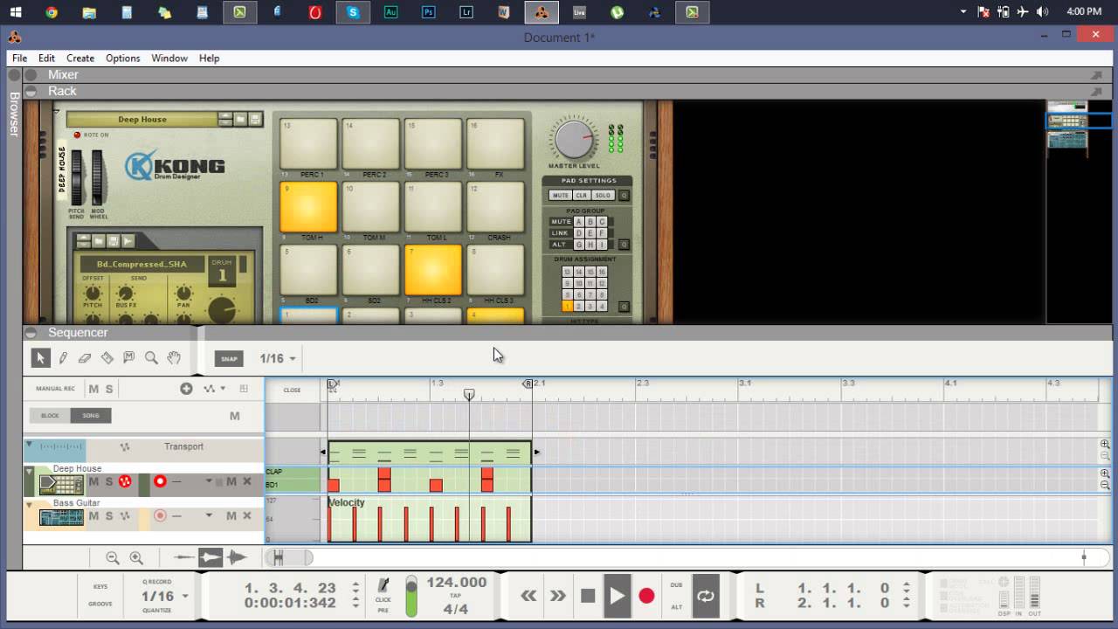Screen dimensions: 1118x629
Task: Delete the Deep House note lane
Action: [247, 481]
